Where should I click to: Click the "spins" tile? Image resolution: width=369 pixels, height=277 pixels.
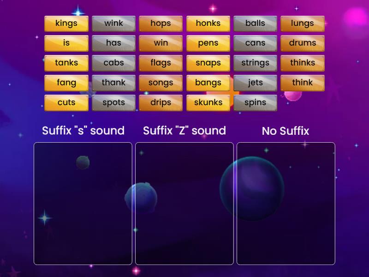pos(255,102)
